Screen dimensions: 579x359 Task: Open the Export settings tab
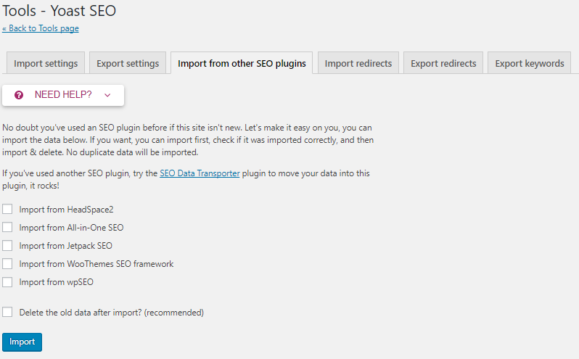[128, 64]
